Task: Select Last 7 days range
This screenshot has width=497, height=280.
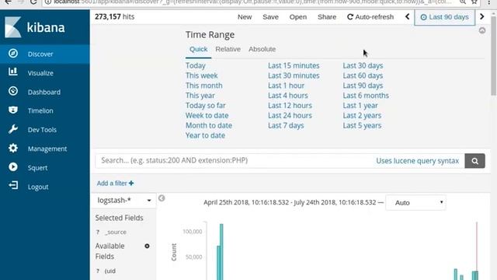Action: [x=286, y=125]
